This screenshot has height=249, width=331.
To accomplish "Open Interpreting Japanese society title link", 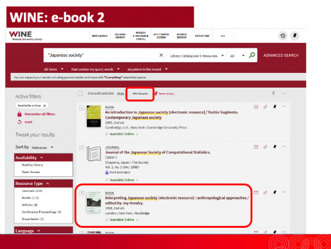I will 177,201.
